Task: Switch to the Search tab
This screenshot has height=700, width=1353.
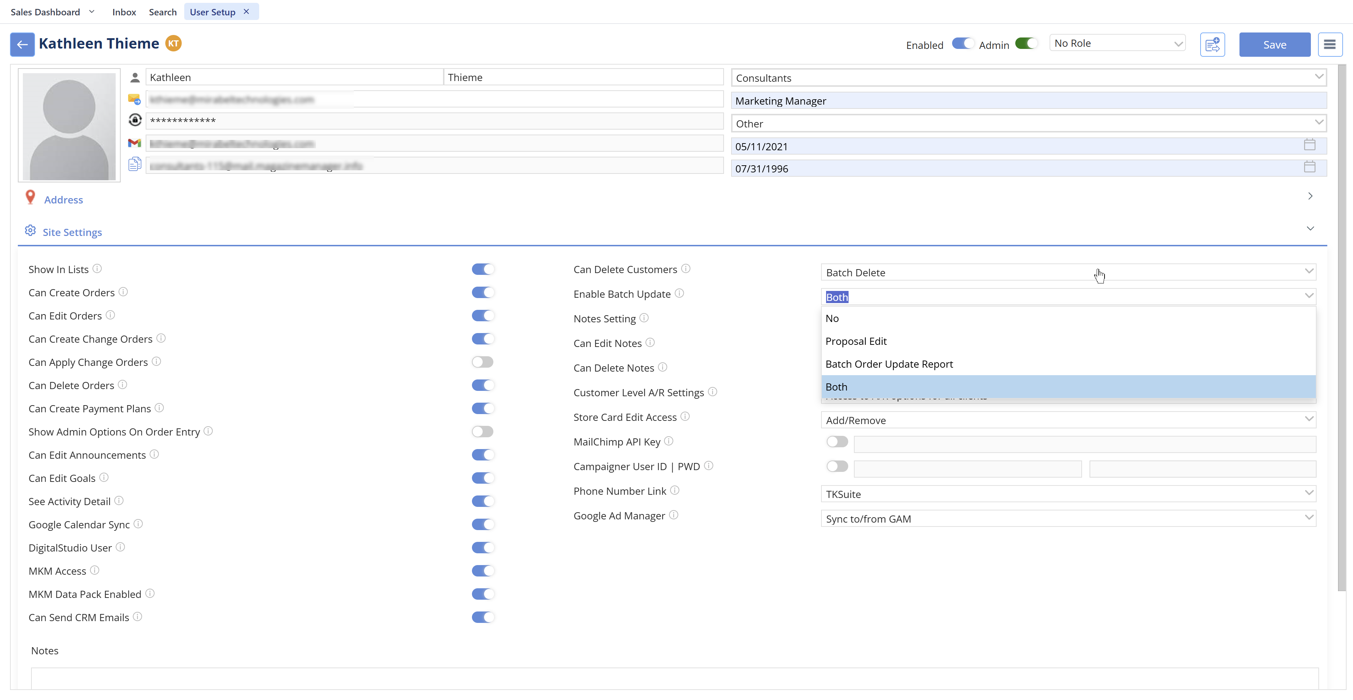Action: coord(162,11)
